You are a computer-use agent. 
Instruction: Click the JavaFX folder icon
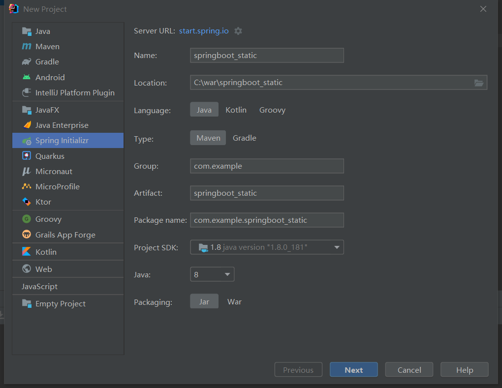27,110
